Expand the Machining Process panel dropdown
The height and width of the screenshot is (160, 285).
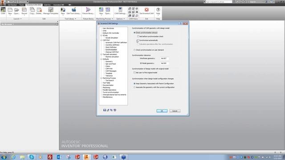click(x=105, y=19)
